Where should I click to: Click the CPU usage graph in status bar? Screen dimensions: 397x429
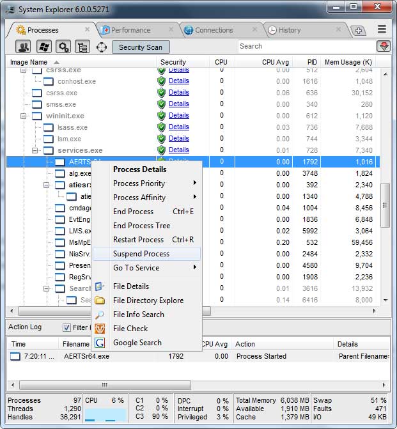pos(105,415)
